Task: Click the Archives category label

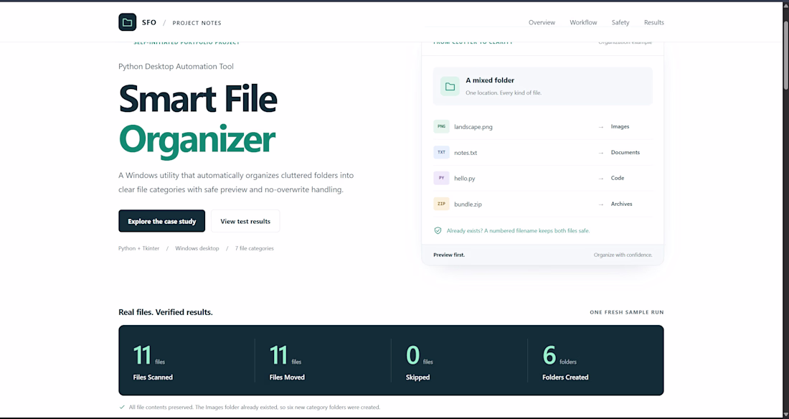Action: [x=621, y=204]
